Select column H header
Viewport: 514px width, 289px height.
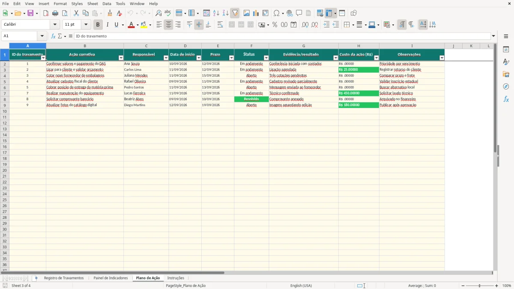pyautogui.click(x=359, y=46)
